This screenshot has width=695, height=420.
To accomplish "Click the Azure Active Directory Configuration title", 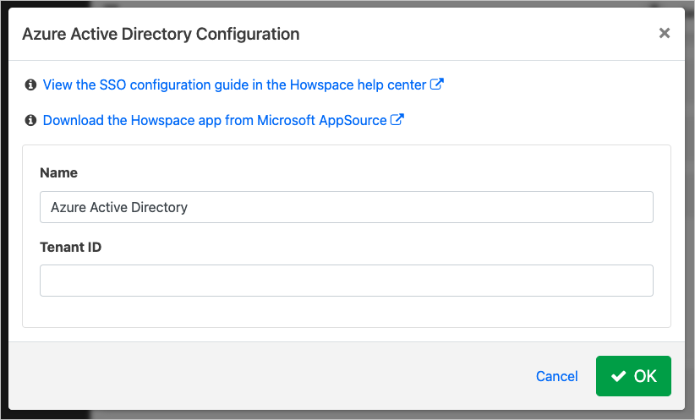I will coord(161,35).
